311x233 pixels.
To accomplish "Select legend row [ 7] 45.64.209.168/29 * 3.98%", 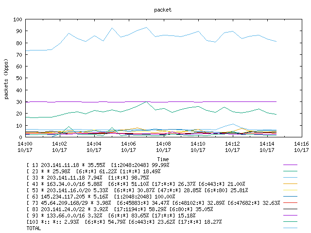I will click(153, 203).
